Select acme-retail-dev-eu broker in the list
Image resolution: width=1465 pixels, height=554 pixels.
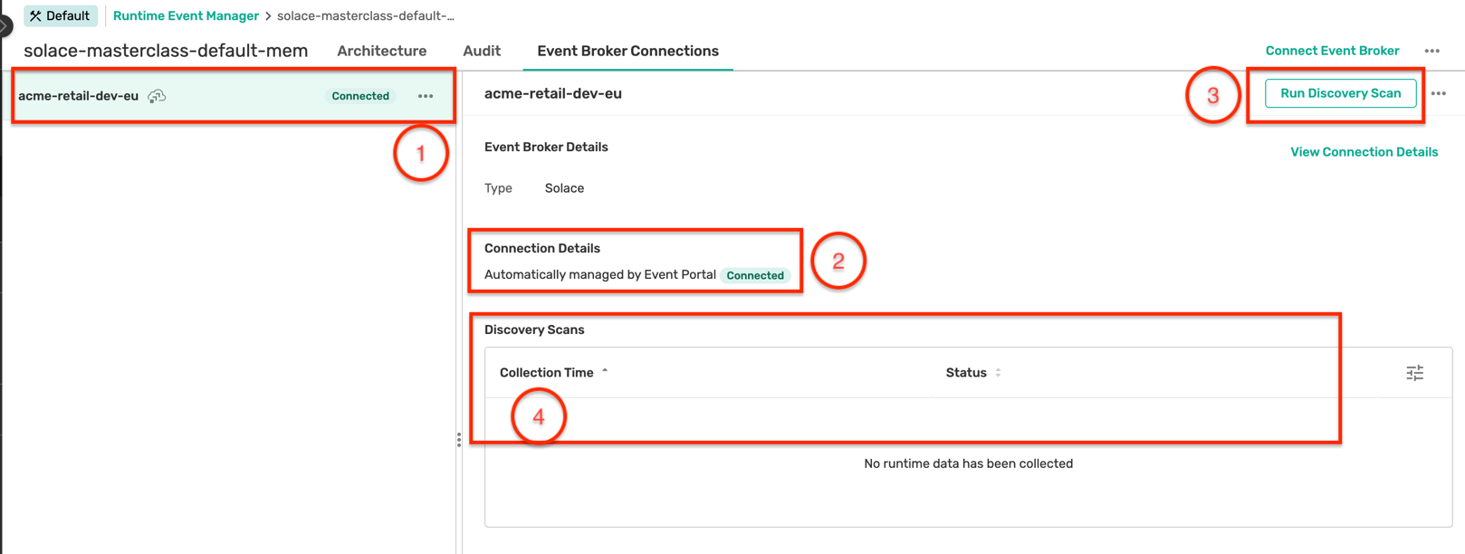point(79,96)
